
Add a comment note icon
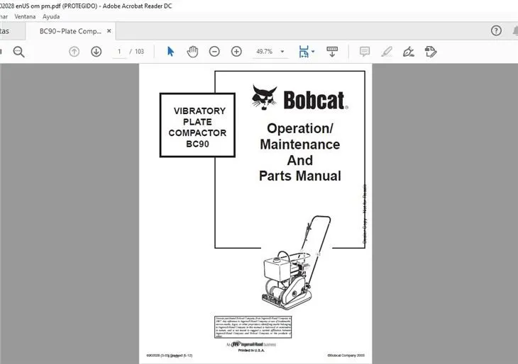(365, 52)
